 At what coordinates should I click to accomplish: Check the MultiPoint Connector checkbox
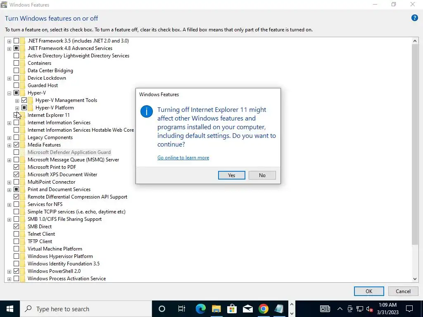tap(16, 182)
